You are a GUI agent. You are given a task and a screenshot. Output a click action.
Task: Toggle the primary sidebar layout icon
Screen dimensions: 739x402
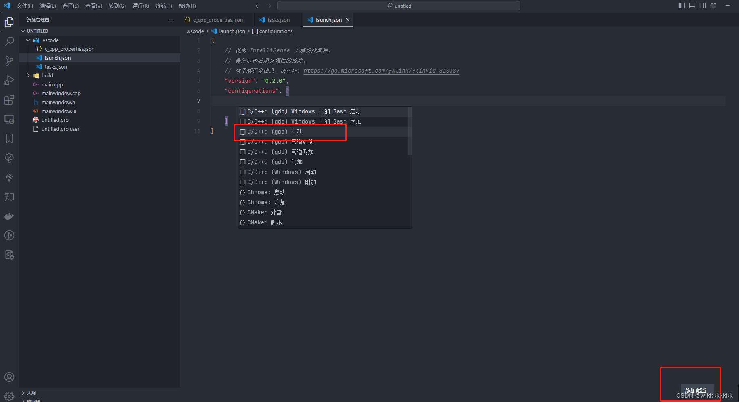coord(682,6)
